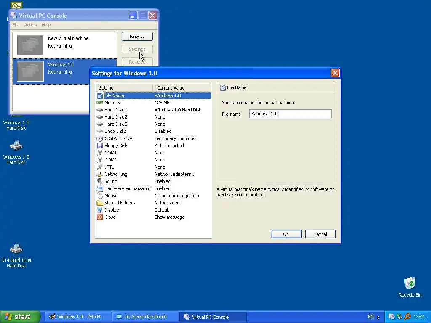Click the File name text field
Image resolution: width=431 pixels, height=323 pixels.
pos(290,114)
